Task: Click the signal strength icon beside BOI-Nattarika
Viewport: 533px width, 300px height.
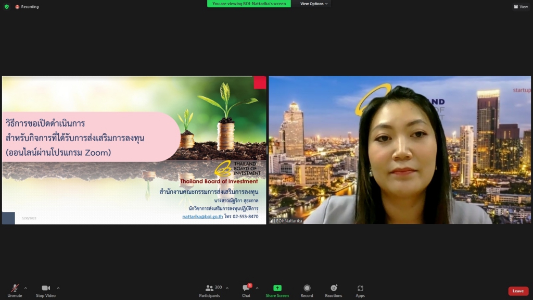Action: coord(272,221)
